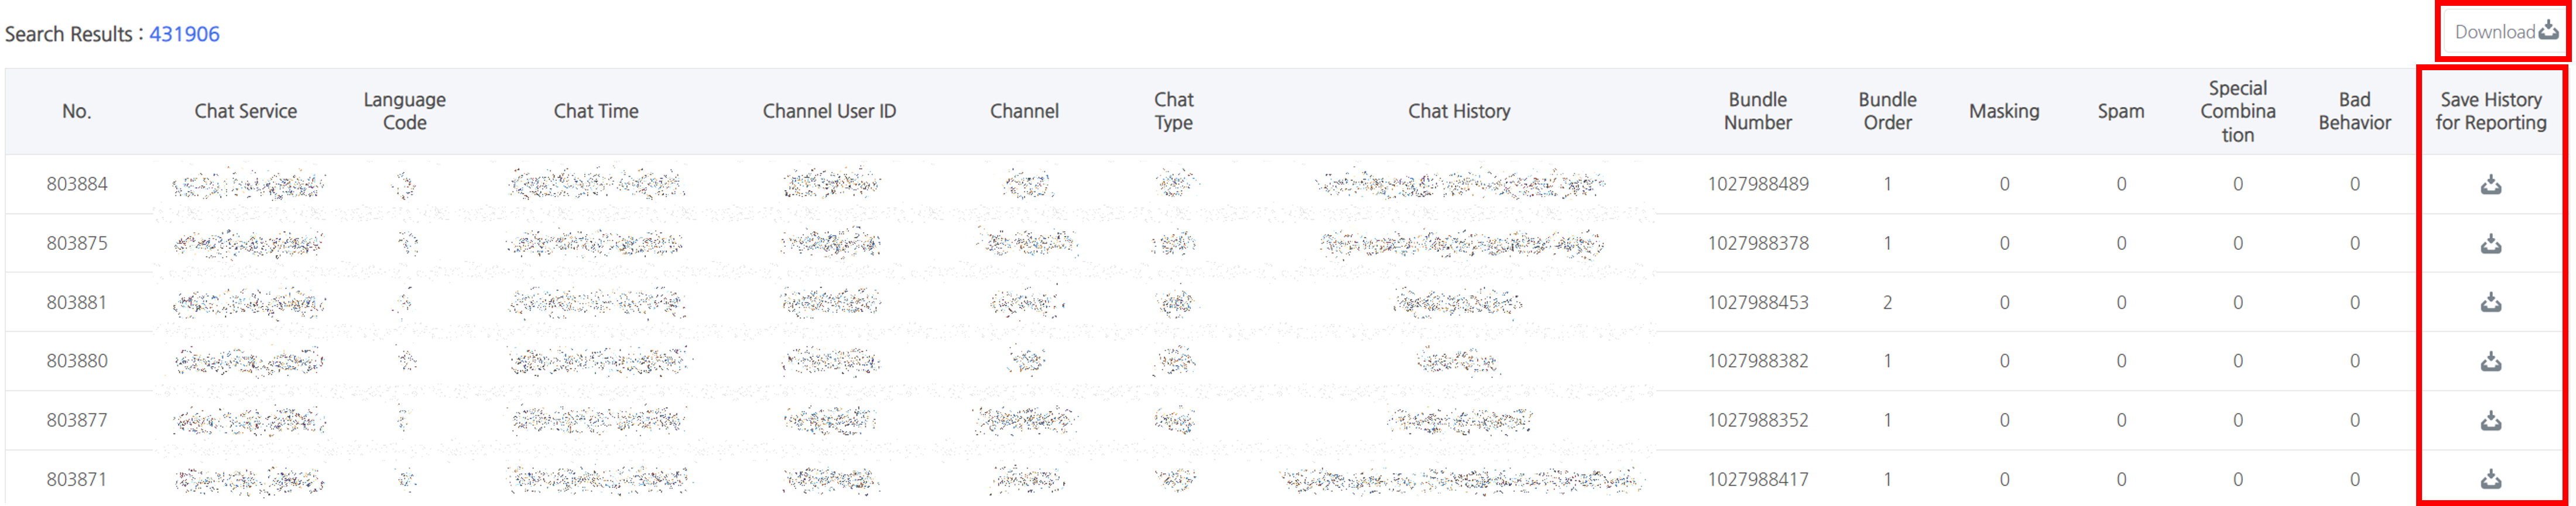Image resolution: width=2576 pixels, height=506 pixels.
Task: Click the Chat Service column header
Action: click(x=245, y=111)
